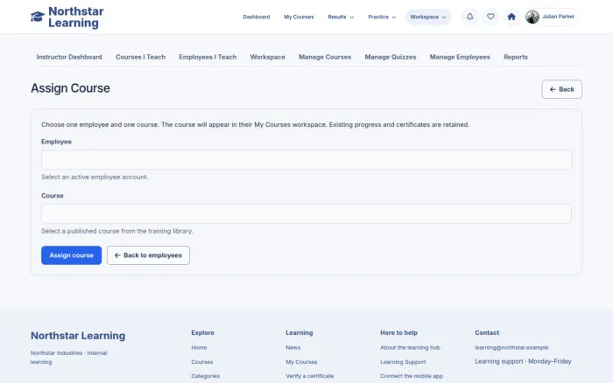This screenshot has width=613, height=383.
Task: Open the Verify a certificate footer link
Action: (x=310, y=376)
